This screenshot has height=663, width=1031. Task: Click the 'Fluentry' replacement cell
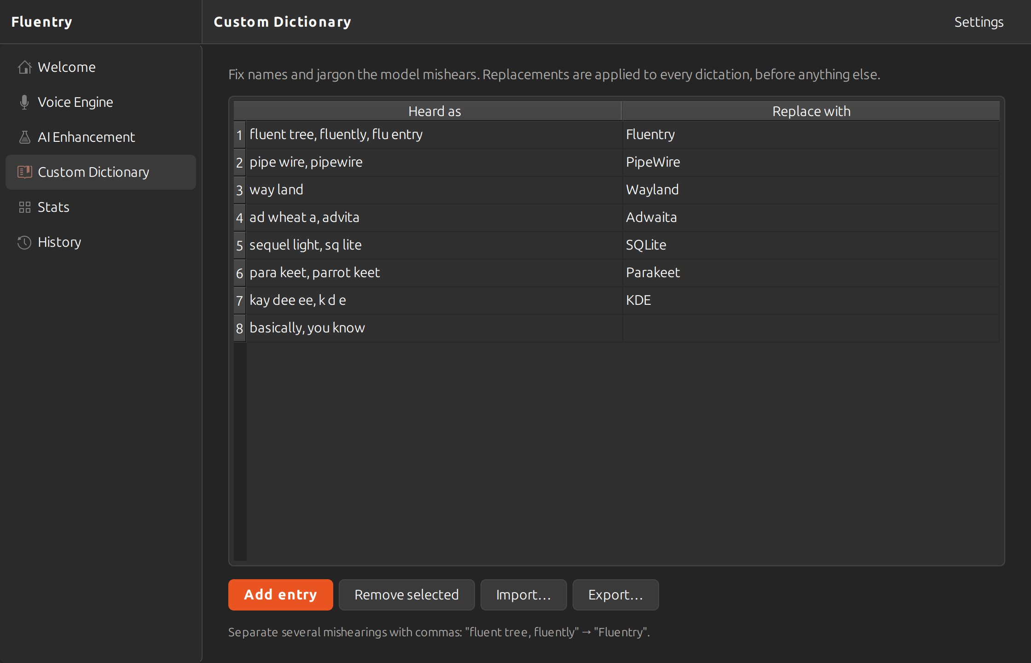click(x=811, y=135)
